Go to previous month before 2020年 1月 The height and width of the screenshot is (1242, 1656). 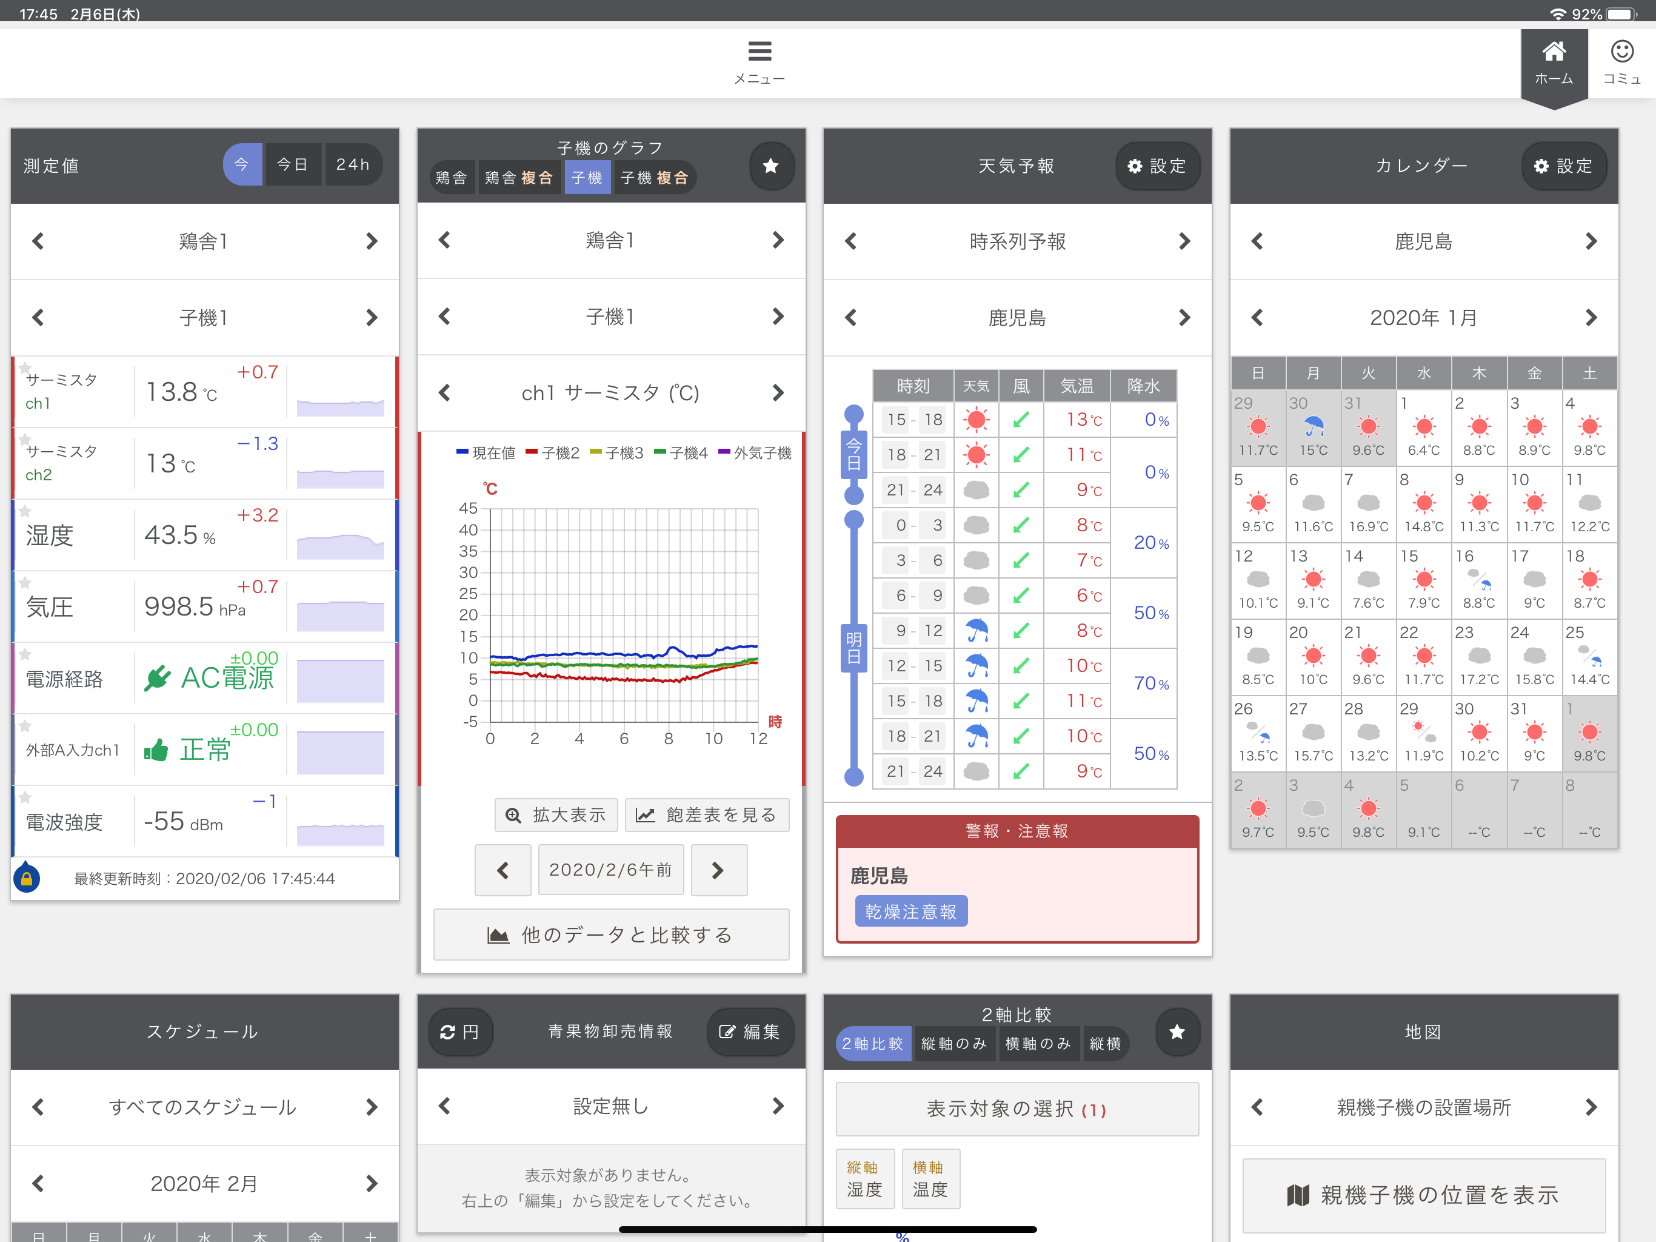(1257, 318)
